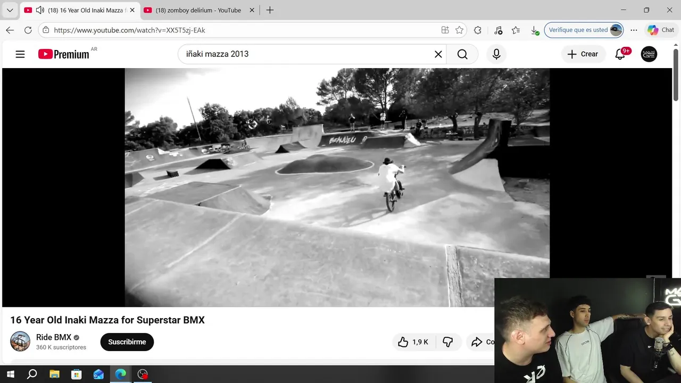Show the Favorites list toolbar icon
Image resolution: width=681 pixels, height=383 pixels.
516,30
